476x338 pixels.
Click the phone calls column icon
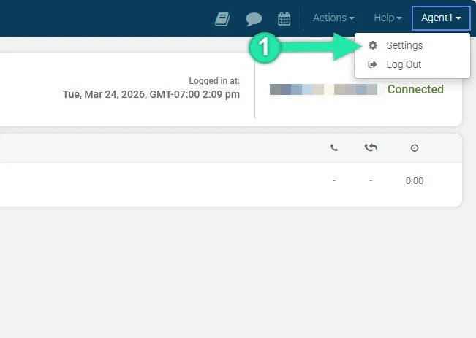pyautogui.click(x=334, y=148)
